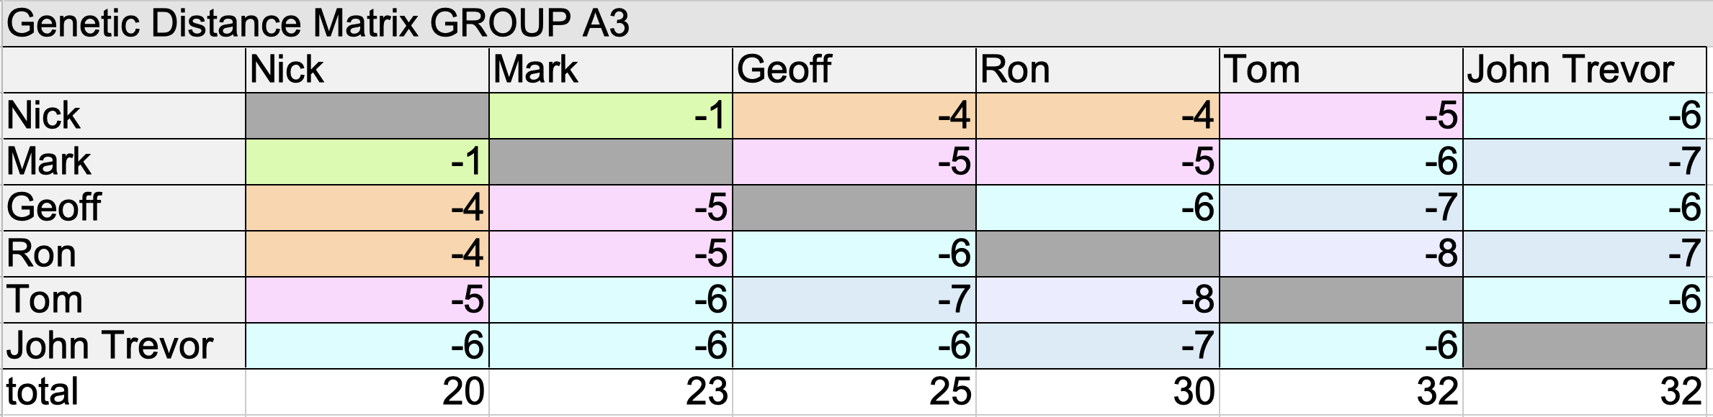Viewport: 1713px width, 417px height.
Task: Select the John Trevor column header
Action: click(1585, 70)
